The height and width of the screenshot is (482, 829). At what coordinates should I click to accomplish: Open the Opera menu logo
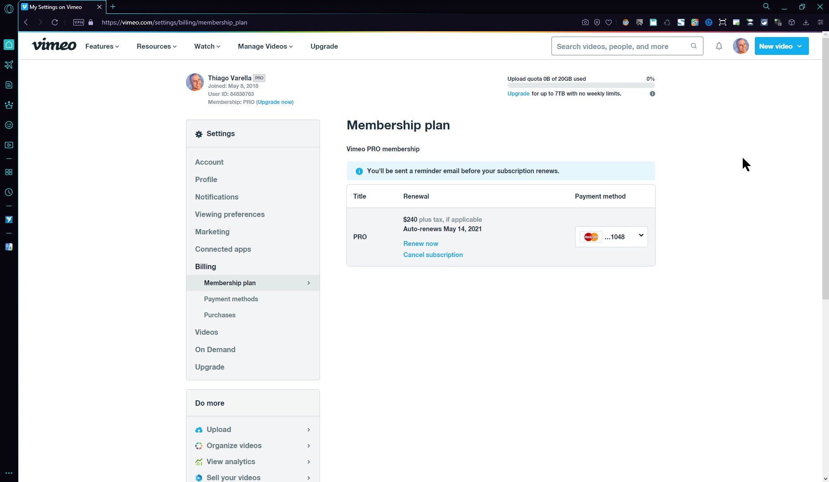point(8,8)
